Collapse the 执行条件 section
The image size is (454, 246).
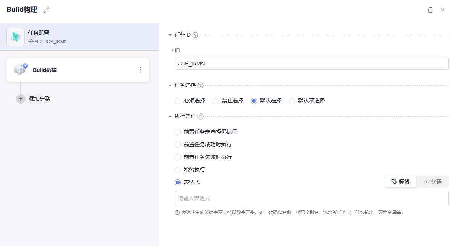[x=170, y=117]
